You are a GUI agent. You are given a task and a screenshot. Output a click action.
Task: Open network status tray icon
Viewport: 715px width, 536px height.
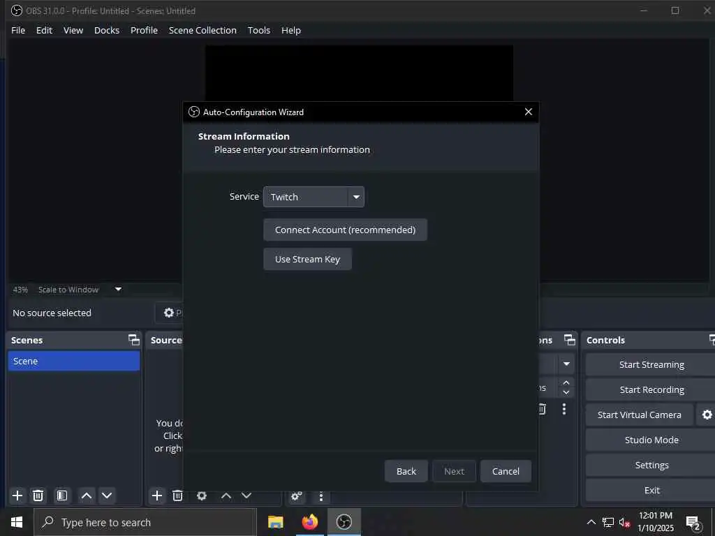click(608, 522)
